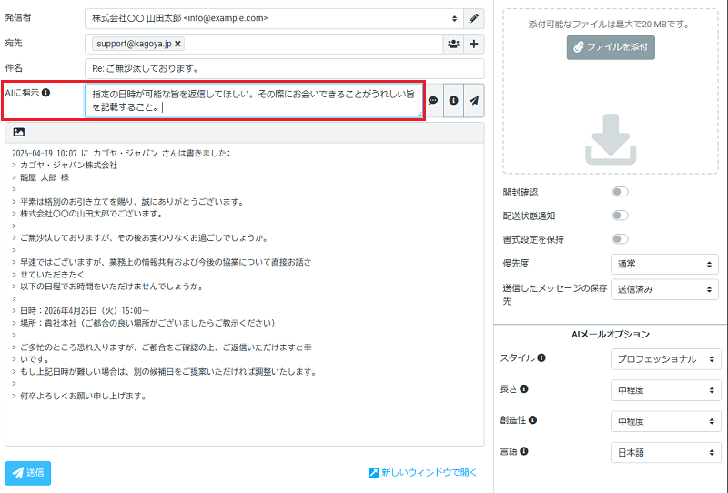The height and width of the screenshot is (493, 728).
Task: Toggle 開封確認 switch
Action: tap(620, 192)
